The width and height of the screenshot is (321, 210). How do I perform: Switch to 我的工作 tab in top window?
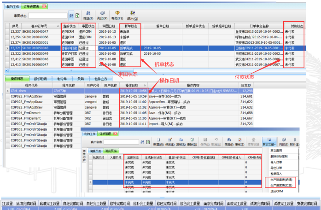click(x=12, y=6)
